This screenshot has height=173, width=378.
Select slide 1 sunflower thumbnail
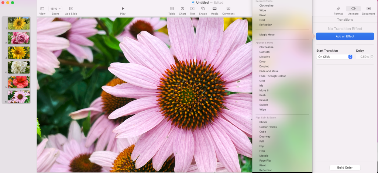[19, 23]
